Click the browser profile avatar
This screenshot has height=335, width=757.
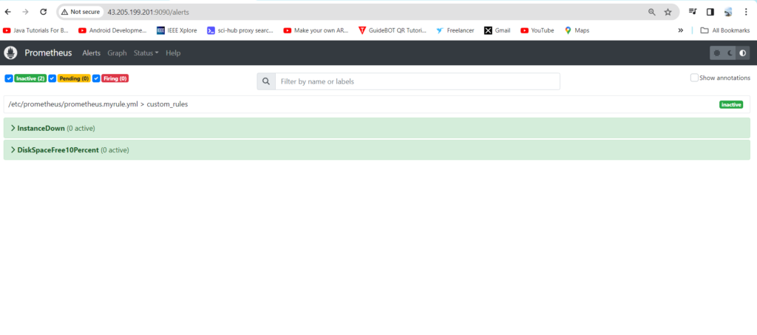(x=728, y=12)
